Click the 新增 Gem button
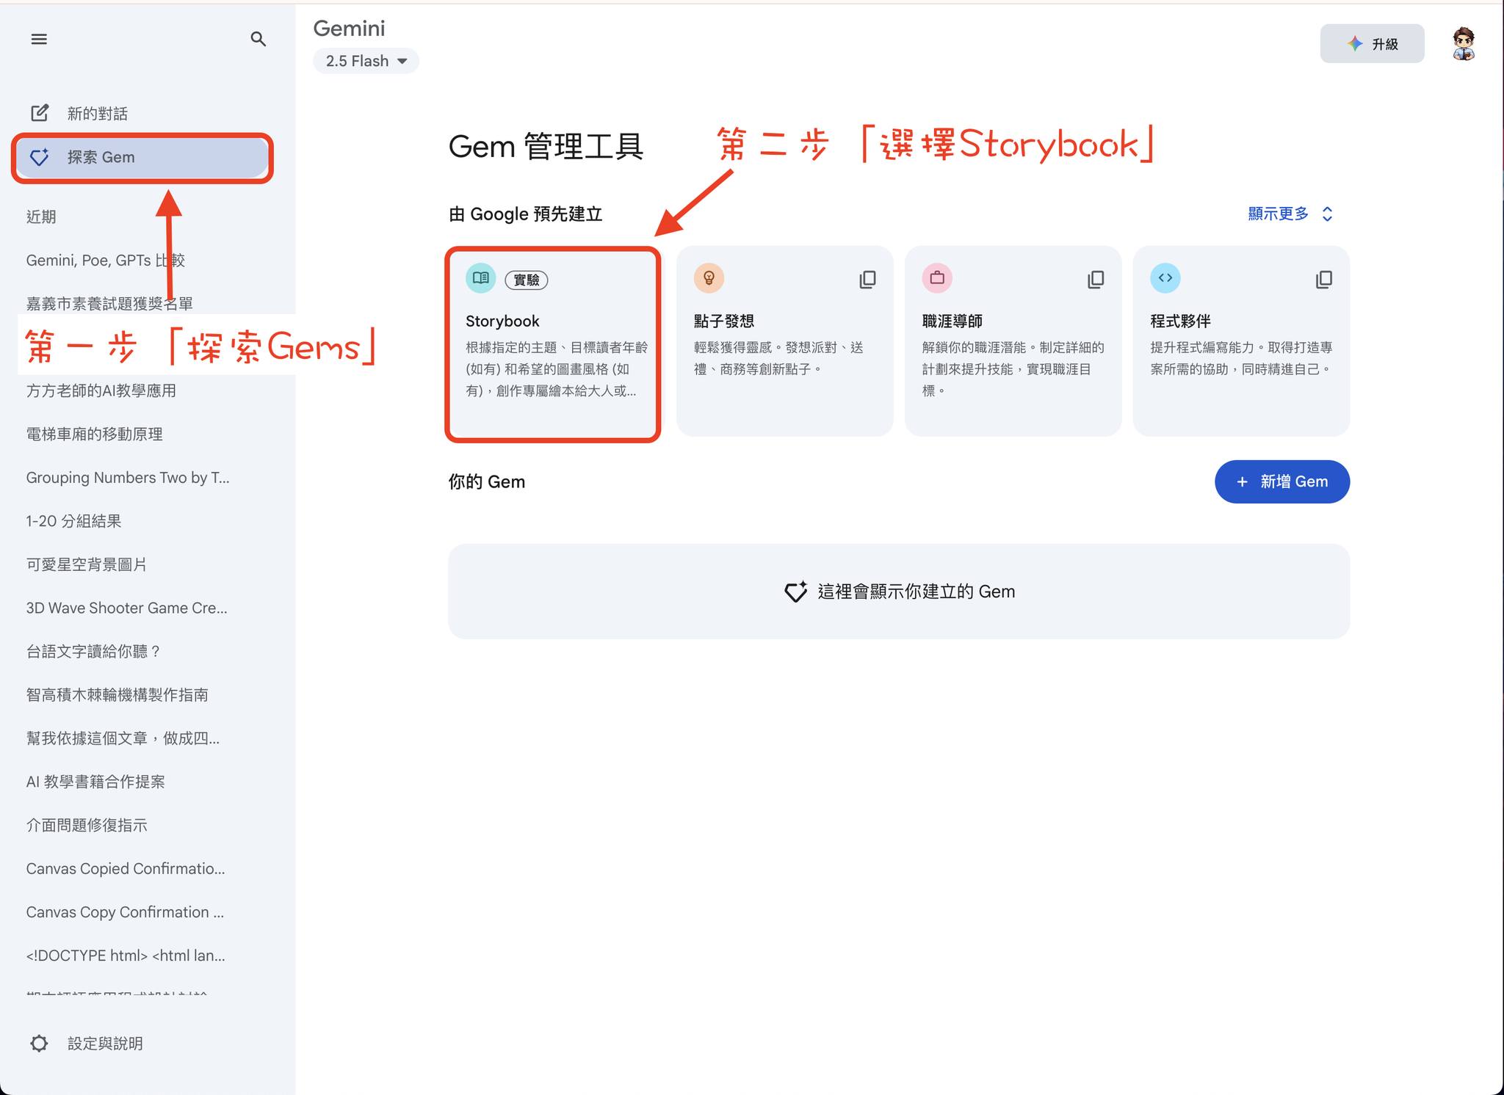Viewport: 1504px width, 1095px height. (x=1281, y=481)
